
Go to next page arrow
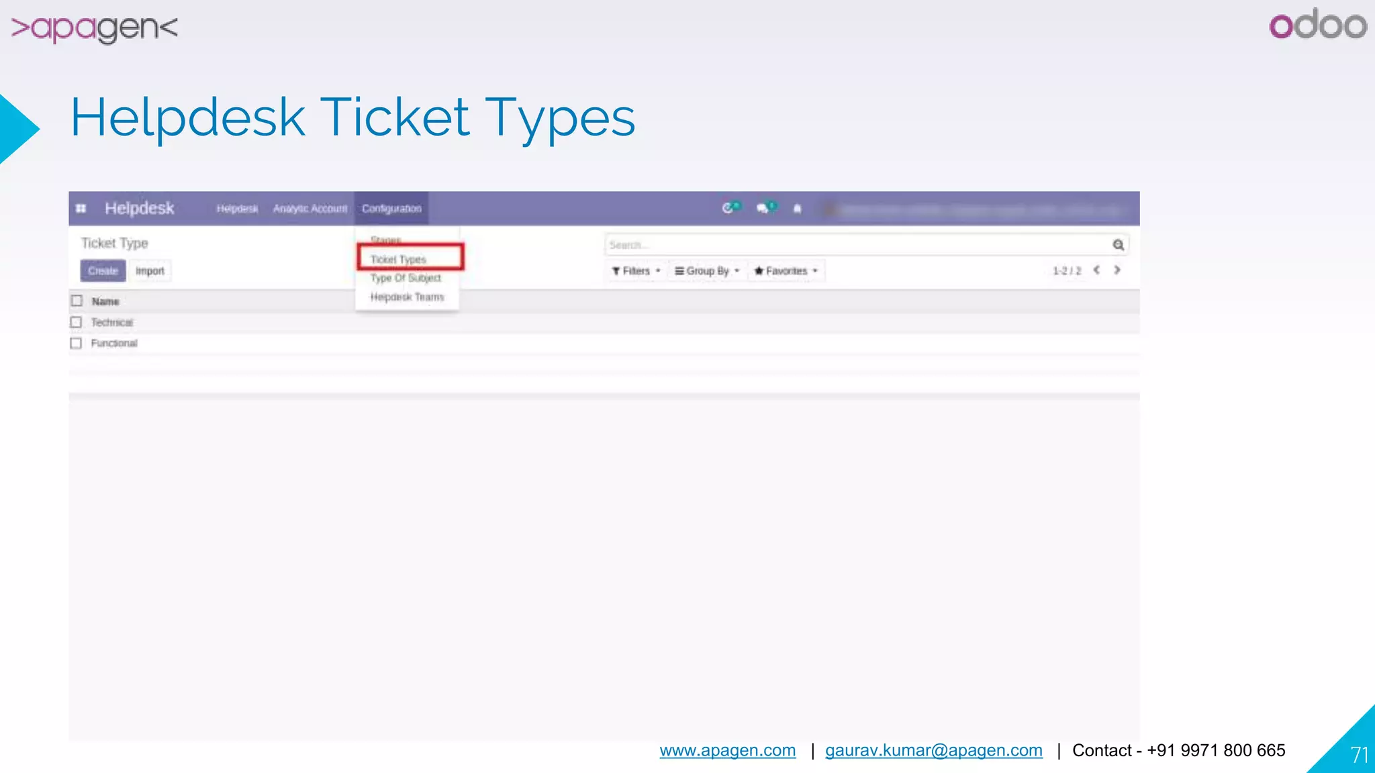tap(1117, 270)
